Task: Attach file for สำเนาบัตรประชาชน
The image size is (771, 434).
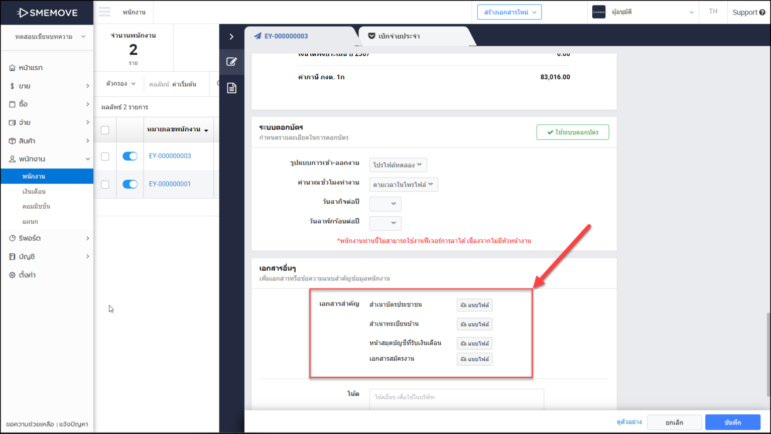Action: point(474,305)
